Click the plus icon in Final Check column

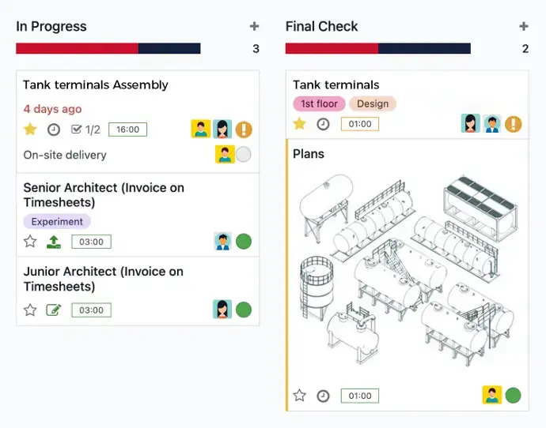pyautogui.click(x=524, y=26)
